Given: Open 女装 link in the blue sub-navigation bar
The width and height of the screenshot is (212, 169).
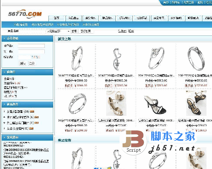Looking at the screenshot, I should (91, 25).
